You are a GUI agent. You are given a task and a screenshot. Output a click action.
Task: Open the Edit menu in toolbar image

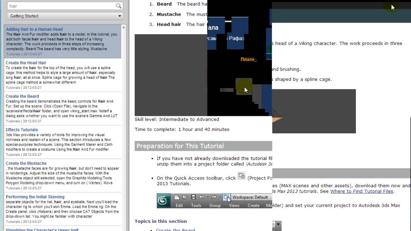[x=179, y=205]
